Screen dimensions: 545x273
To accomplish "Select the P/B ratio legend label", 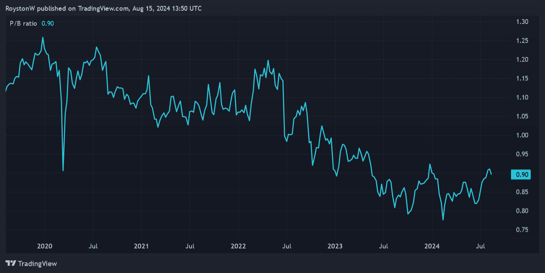I will click(23, 23).
